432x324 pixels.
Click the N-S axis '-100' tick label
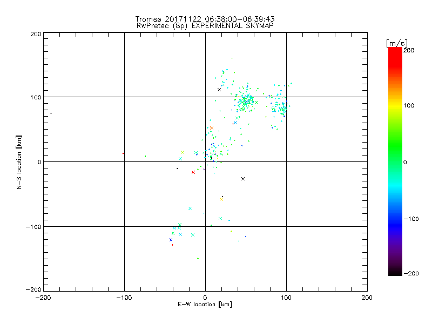pos(33,227)
